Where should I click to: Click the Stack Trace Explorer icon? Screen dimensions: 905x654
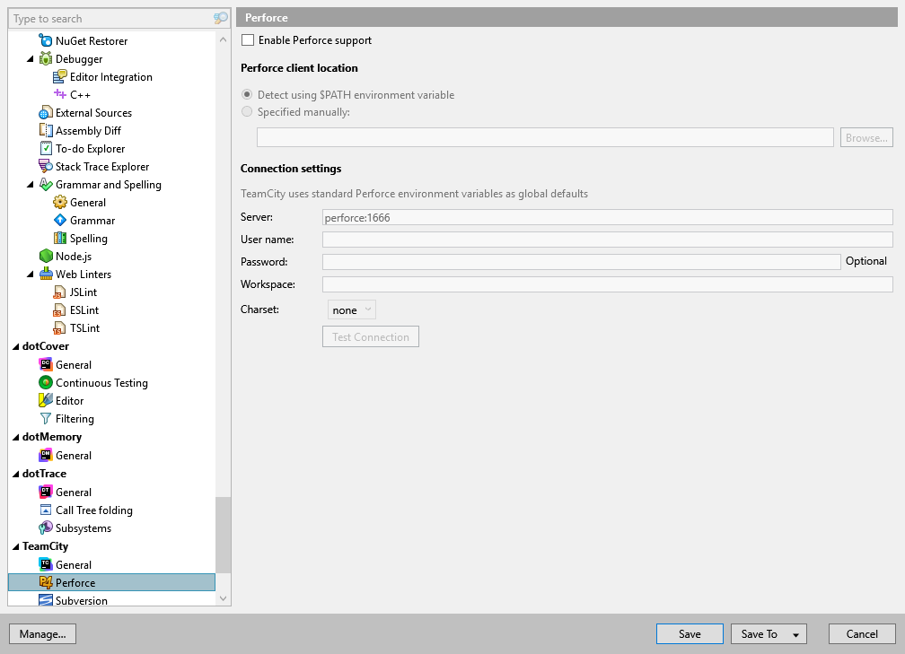pyautogui.click(x=45, y=166)
